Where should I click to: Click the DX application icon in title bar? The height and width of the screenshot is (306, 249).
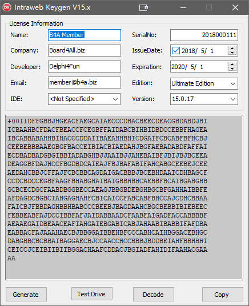(x=7, y=7)
